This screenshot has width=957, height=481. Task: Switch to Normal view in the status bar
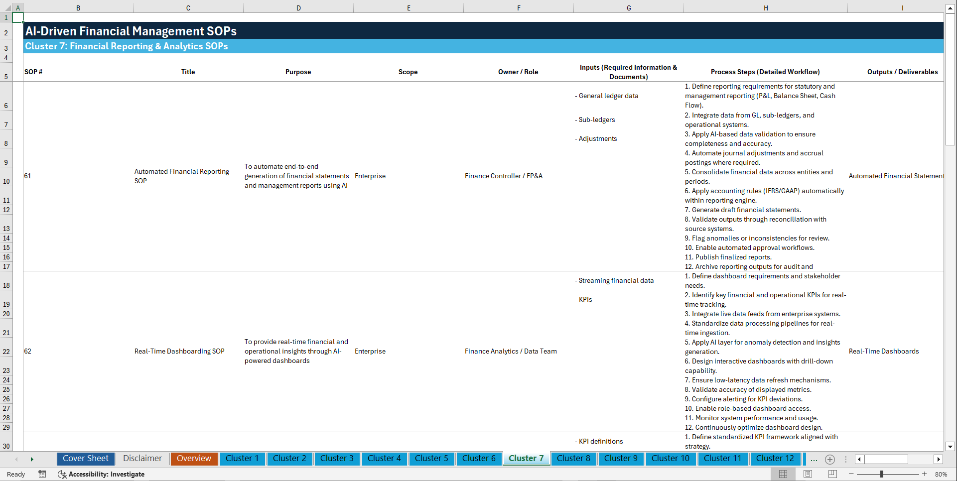click(782, 474)
